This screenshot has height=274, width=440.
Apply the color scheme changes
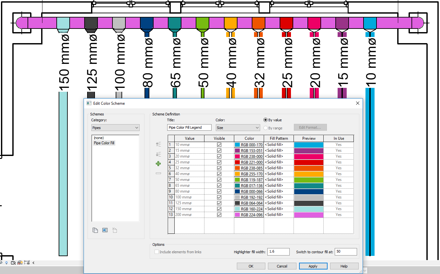[x=313, y=266]
